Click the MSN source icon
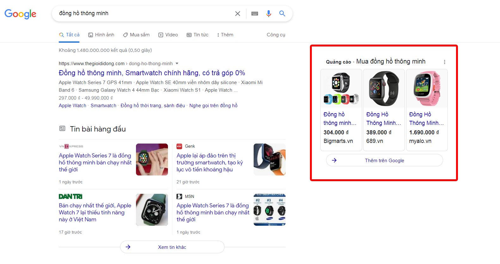 point(179,196)
